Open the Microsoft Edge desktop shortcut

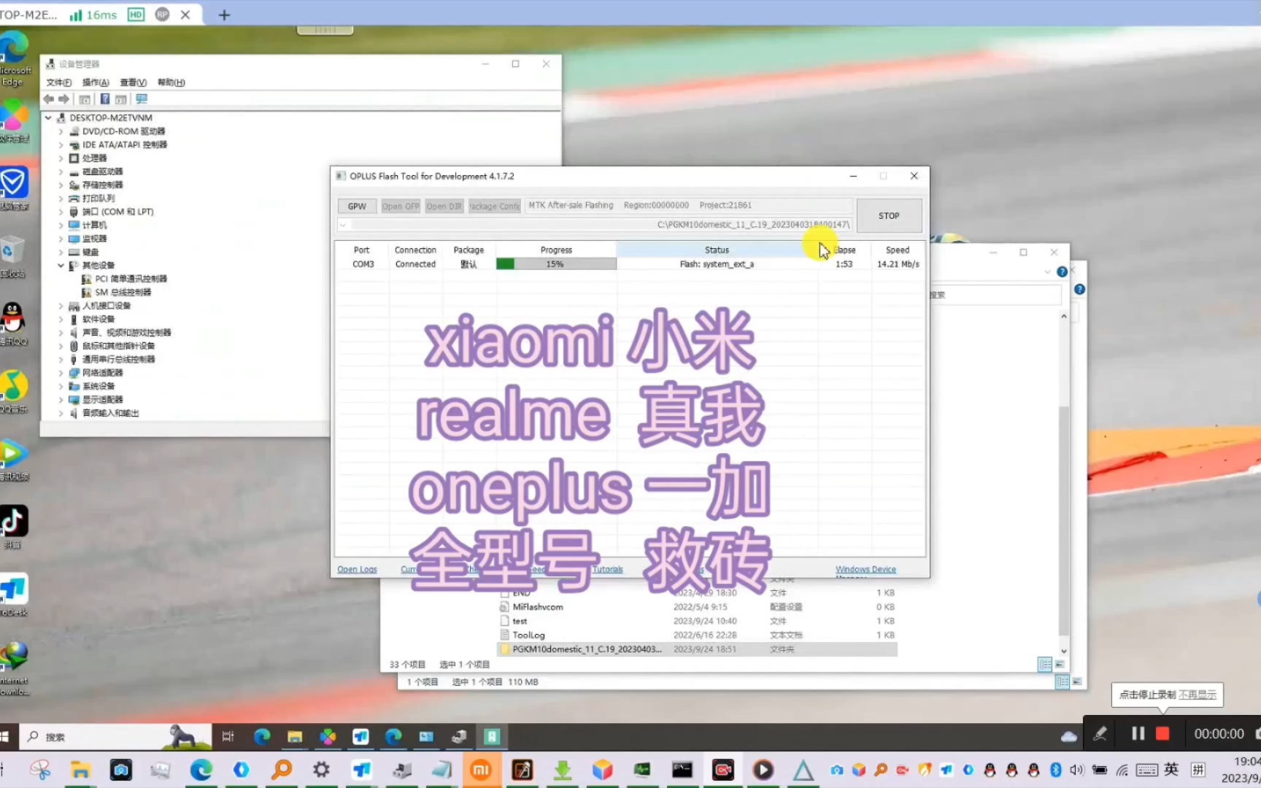(x=15, y=58)
